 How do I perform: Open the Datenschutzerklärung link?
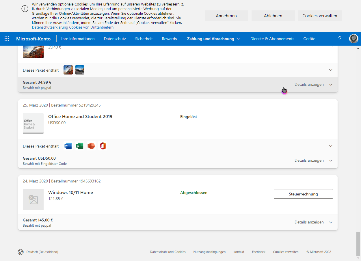coord(50,27)
